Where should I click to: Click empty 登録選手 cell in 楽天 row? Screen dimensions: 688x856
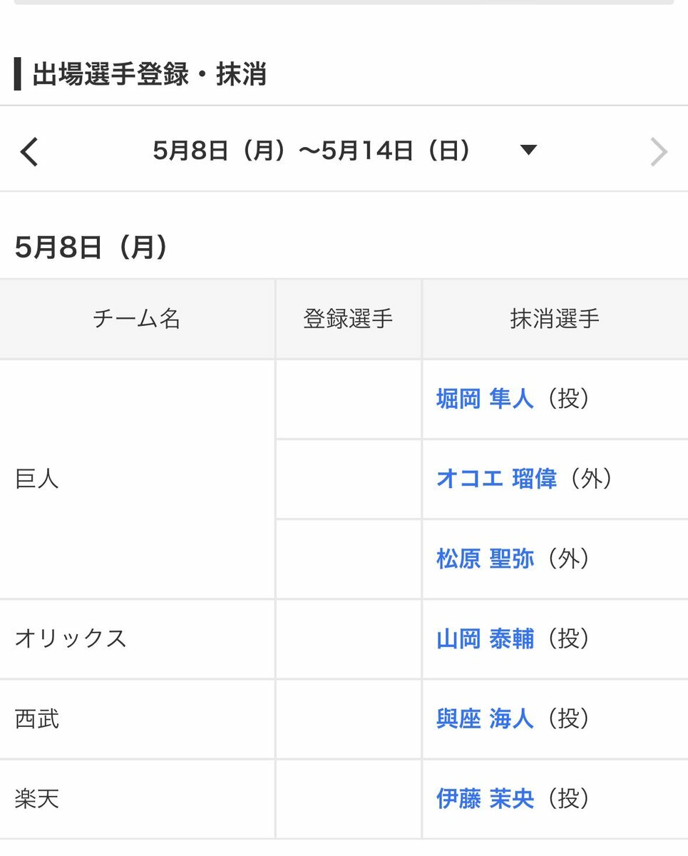(x=348, y=798)
